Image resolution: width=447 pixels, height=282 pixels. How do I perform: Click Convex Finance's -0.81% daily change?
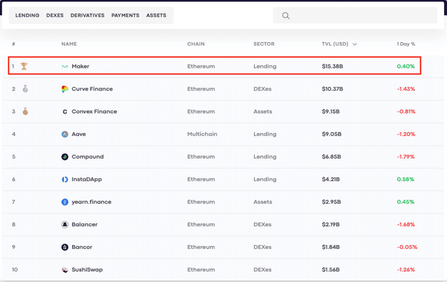[x=406, y=111]
